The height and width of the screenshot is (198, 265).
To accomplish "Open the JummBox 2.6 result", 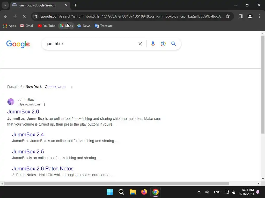I will coord(23,112).
